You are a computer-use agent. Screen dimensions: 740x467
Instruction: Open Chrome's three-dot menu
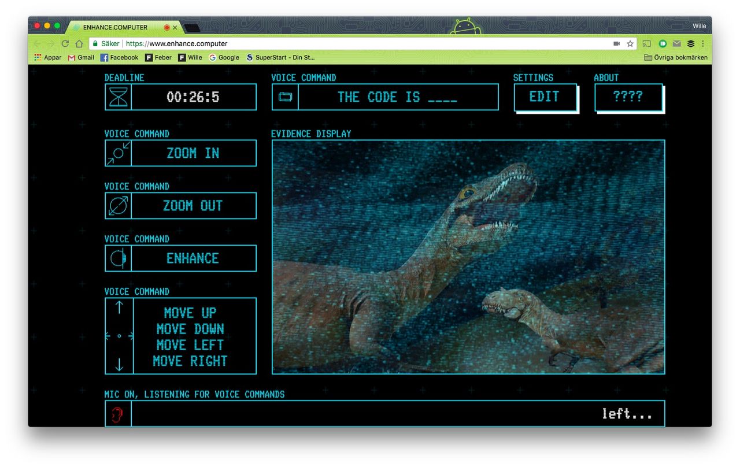coord(703,44)
